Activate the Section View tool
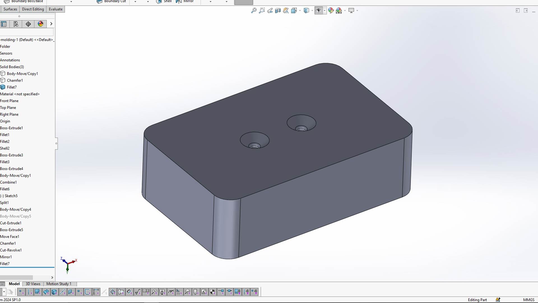This screenshot has width=538, height=303. point(278,10)
